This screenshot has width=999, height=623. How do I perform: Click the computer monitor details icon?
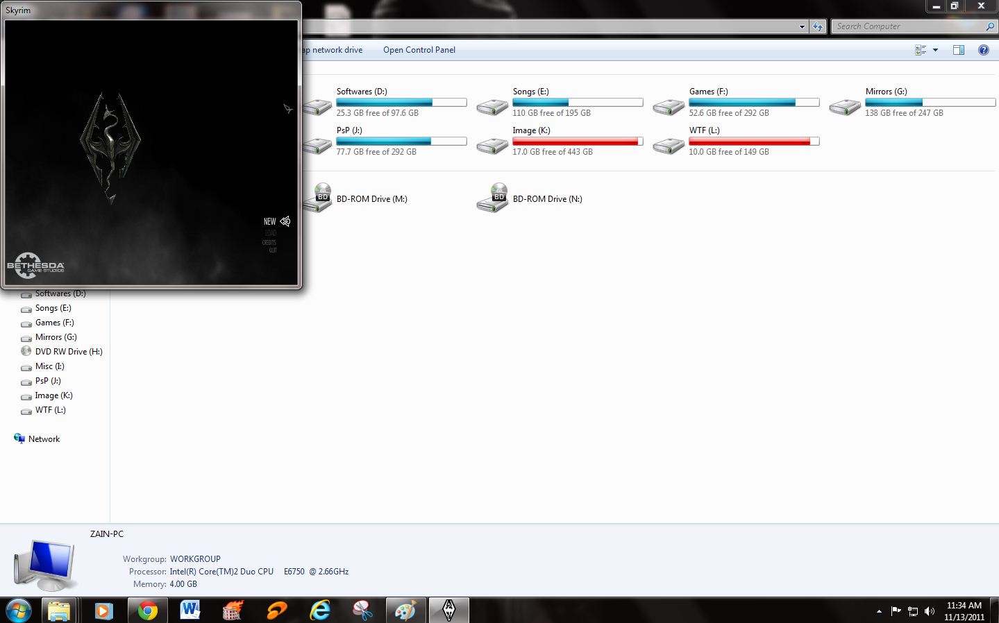coord(44,564)
